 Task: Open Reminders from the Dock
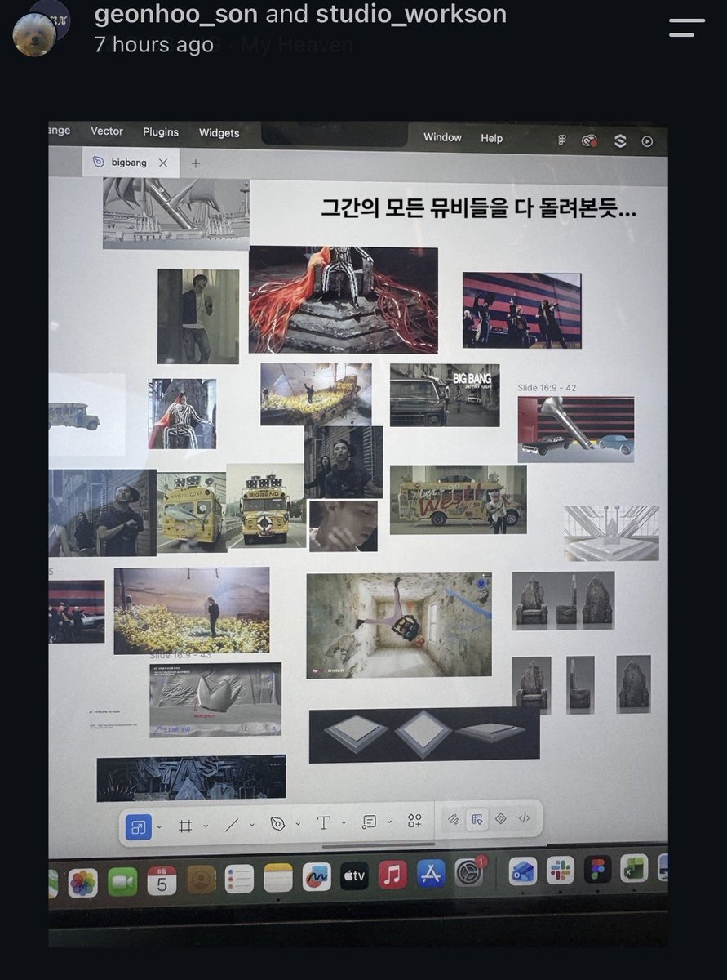239,879
